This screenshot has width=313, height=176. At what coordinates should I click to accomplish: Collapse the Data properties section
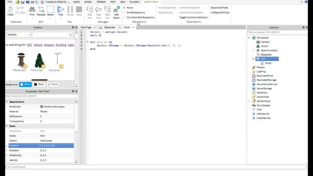click(6, 126)
